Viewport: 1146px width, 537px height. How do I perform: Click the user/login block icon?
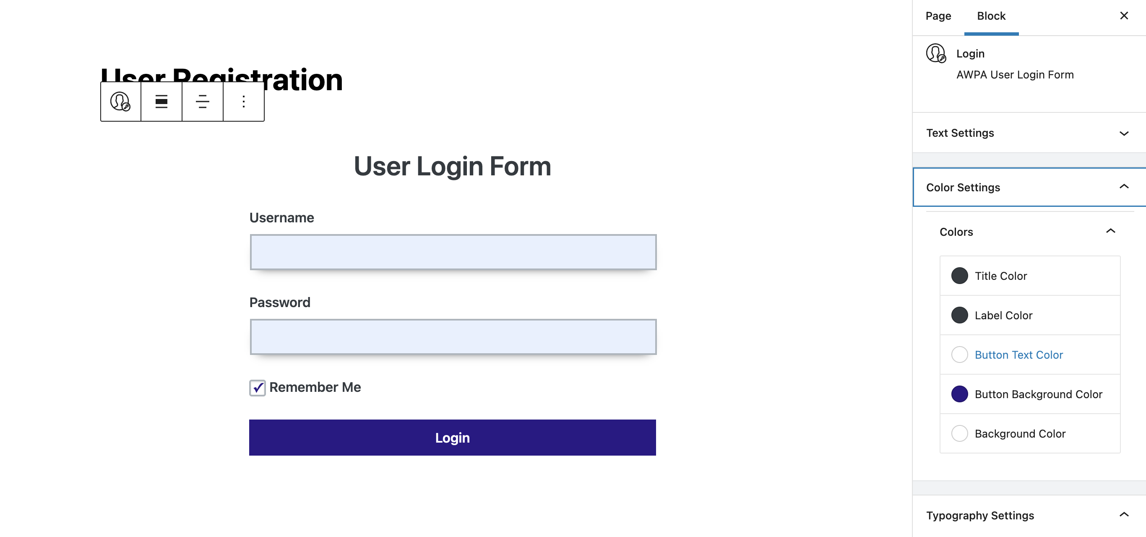(120, 101)
